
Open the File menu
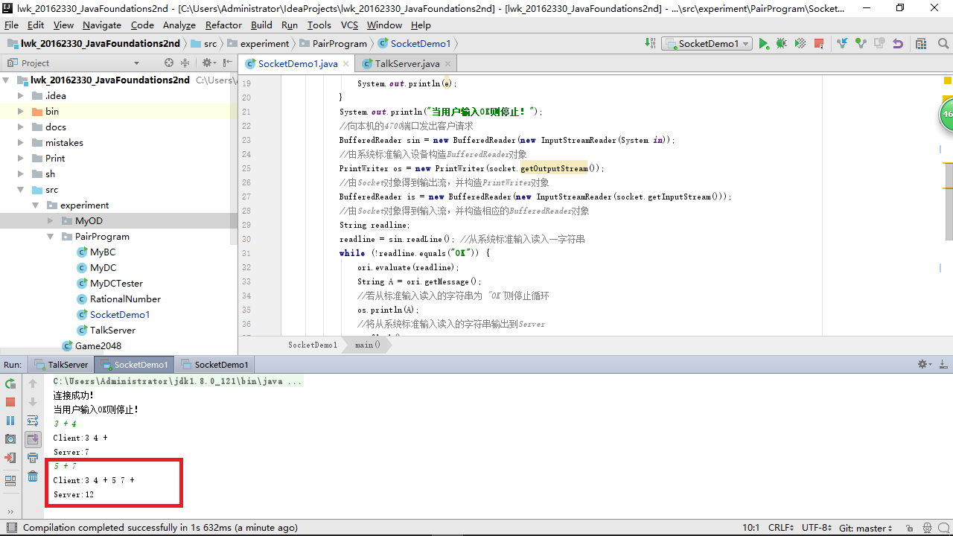pos(11,25)
